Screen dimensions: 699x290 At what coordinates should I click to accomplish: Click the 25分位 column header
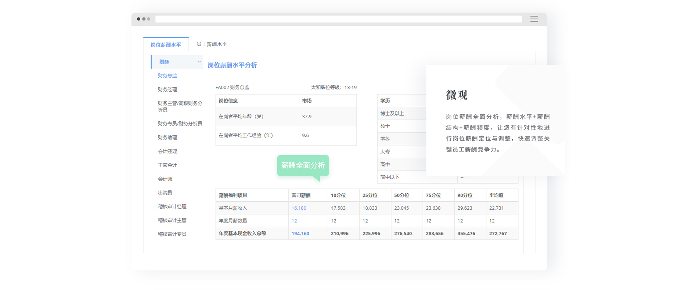pos(370,195)
